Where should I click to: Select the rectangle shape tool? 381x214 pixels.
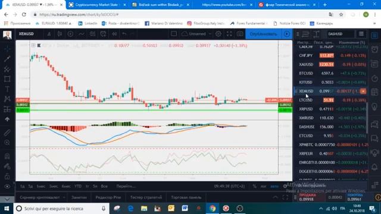pyautogui.click(x=7, y=79)
